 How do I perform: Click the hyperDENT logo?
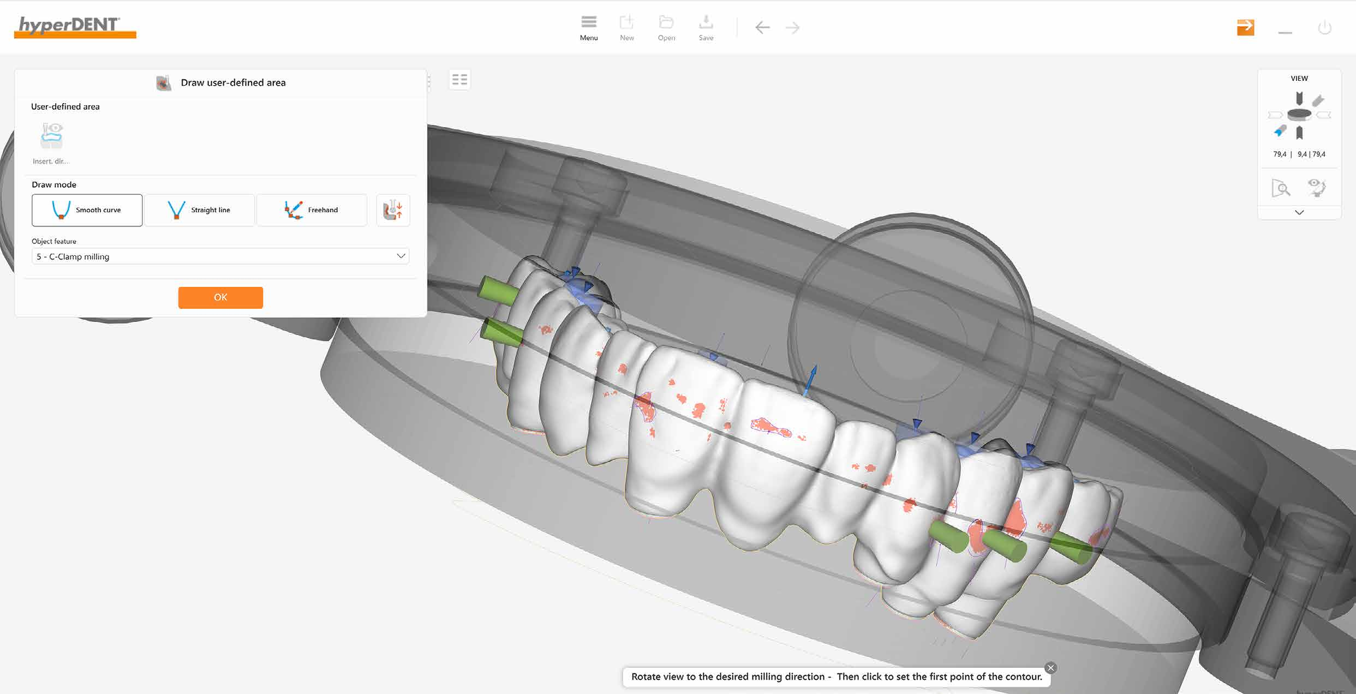75,27
